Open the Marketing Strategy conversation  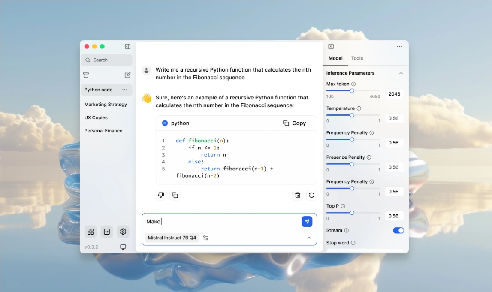(x=106, y=105)
